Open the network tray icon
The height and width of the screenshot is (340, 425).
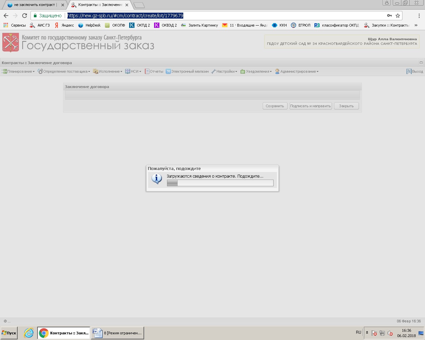[x=382, y=333]
